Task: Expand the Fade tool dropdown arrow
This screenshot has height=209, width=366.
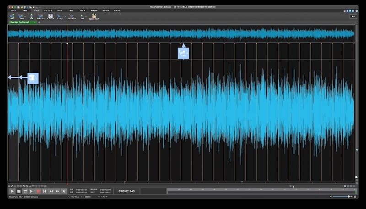Action: click(65, 16)
